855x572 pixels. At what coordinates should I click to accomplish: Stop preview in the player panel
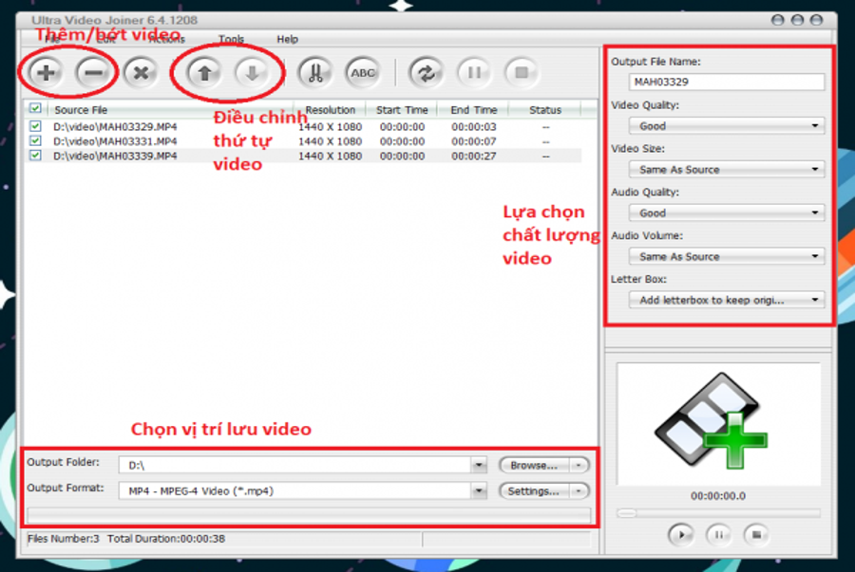[x=756, y=534]
